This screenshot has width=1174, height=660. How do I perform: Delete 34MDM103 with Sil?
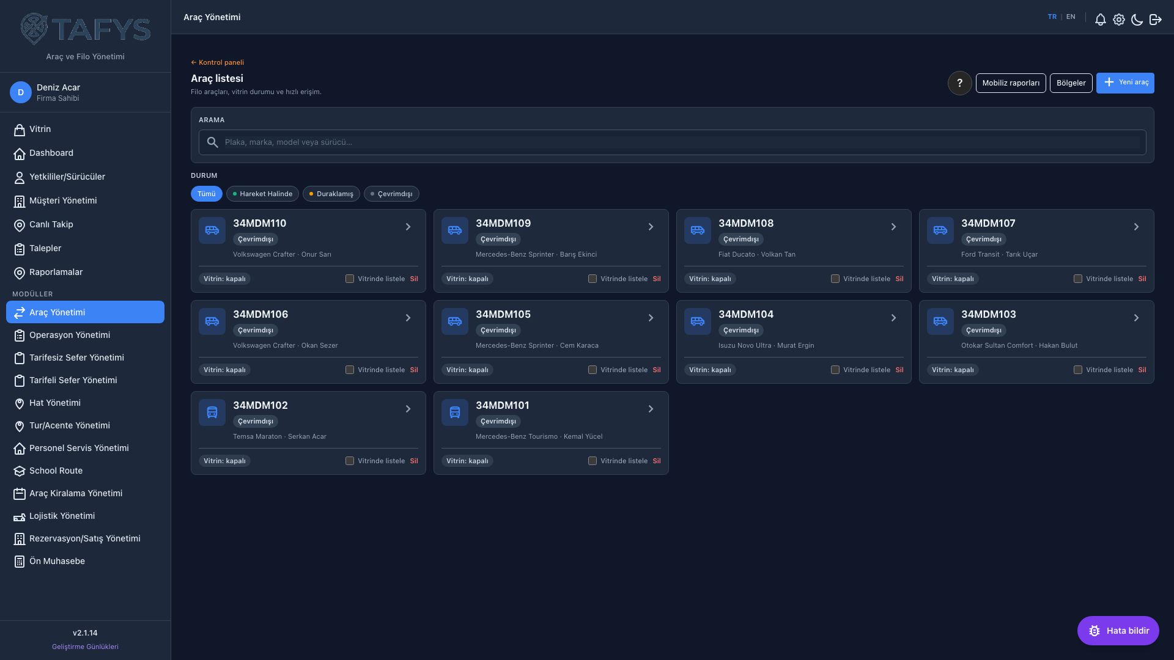(1142, 370)
